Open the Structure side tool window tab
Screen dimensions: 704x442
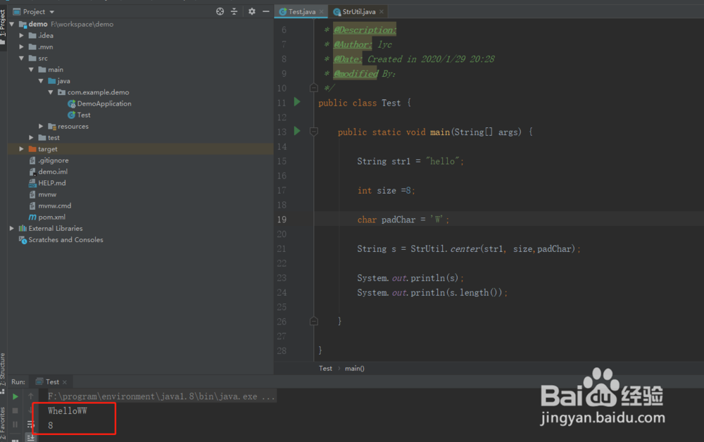3,372
